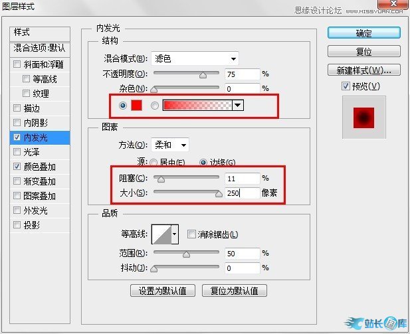Screen dimensions: 410x334
Task: Click the 等高线 contour curve thumbnail
Action: [161, 234]
